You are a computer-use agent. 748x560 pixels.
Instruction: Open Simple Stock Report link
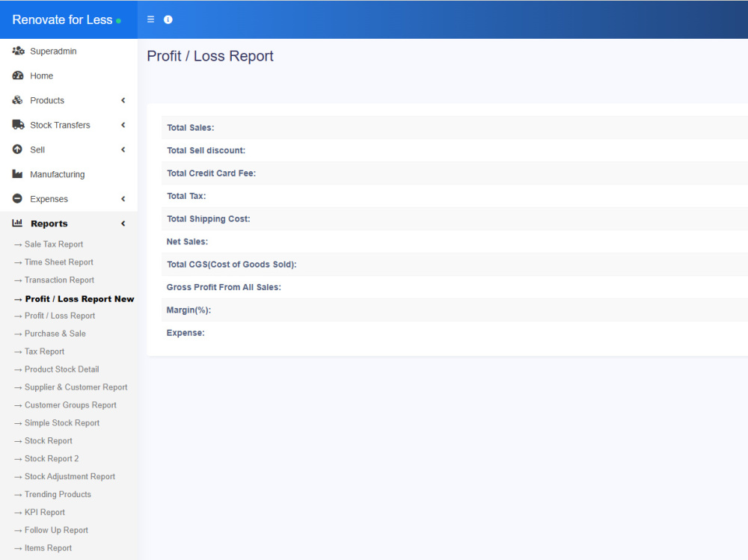tap(62, 423)
